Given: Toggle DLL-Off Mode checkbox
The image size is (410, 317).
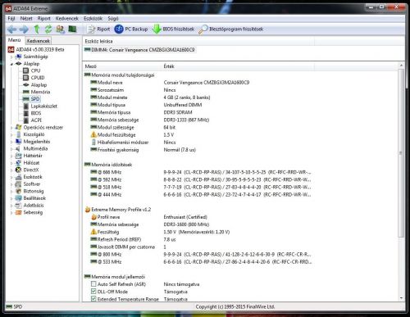Looking at the screenshot, I should point(93,292).
